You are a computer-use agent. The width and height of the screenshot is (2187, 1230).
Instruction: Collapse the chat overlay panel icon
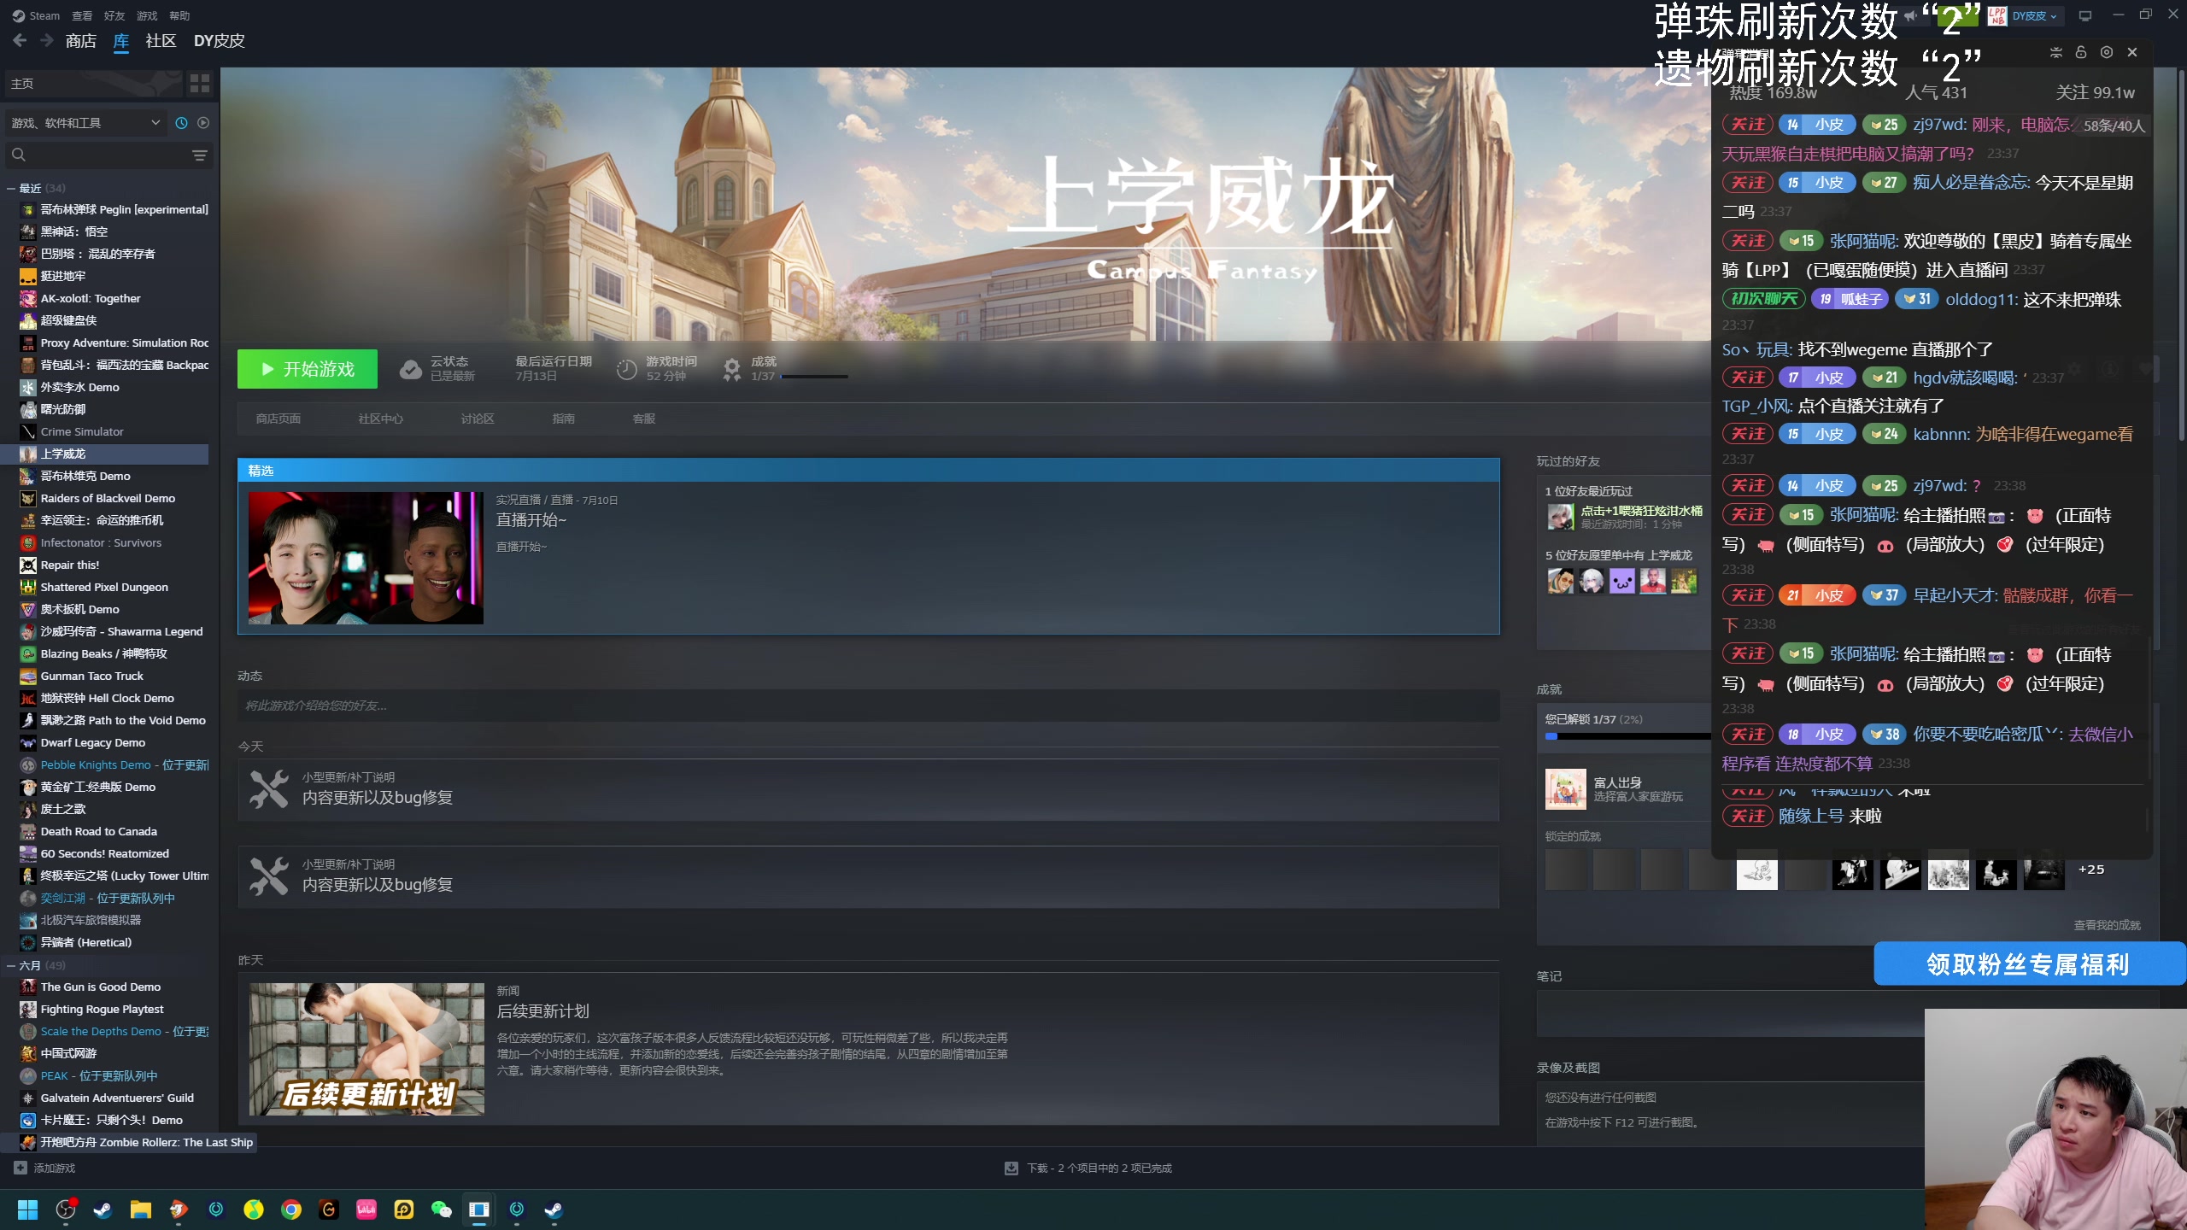(2056, 52)
